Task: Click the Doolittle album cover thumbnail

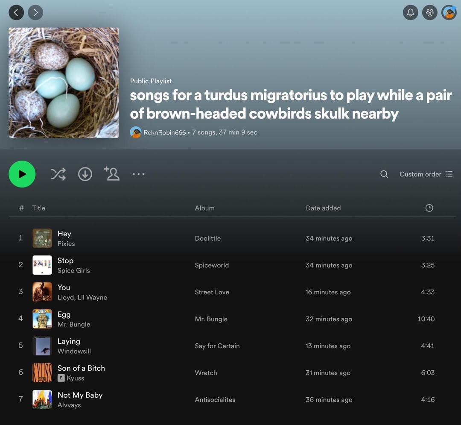Action: coord(42,238)
